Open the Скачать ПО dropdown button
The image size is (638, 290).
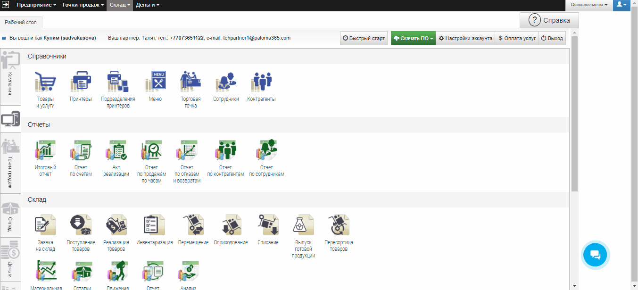click(x=413, y=38)
